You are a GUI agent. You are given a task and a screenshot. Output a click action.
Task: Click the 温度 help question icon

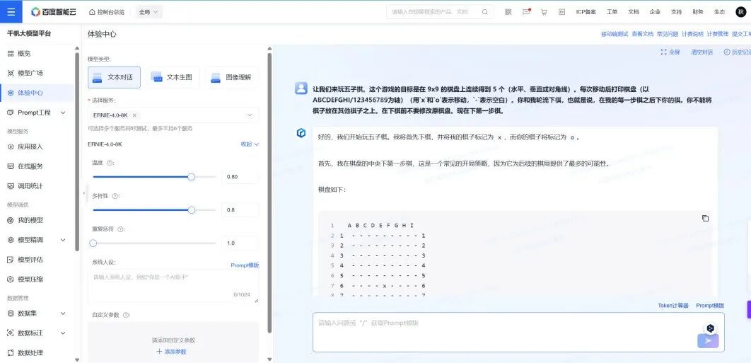click(110, 163)
